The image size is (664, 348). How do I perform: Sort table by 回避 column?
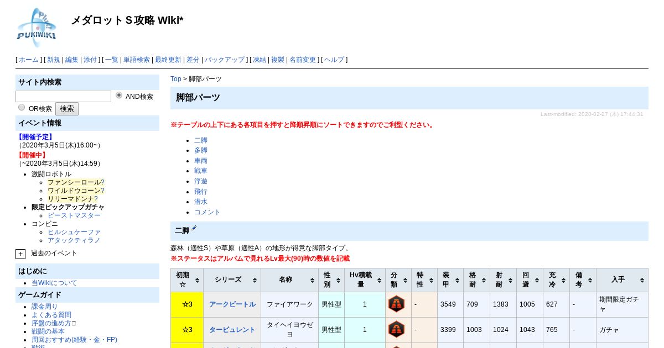click(530, 280)
